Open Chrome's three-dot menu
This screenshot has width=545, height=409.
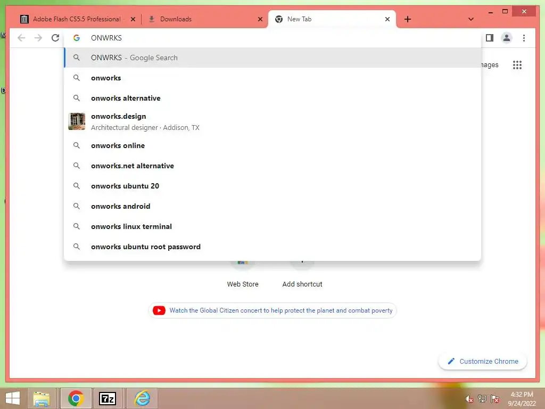coord(524,38)
